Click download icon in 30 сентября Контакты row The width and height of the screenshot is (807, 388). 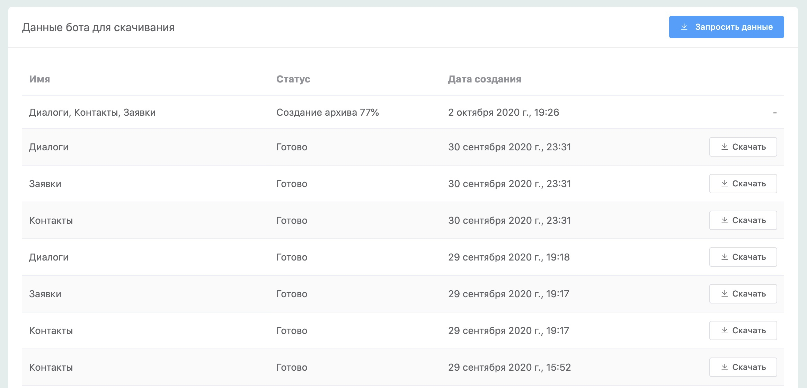725,220
